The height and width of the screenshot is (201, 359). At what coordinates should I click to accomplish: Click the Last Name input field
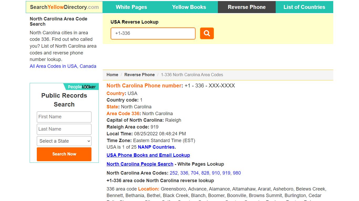click(64, 129)
